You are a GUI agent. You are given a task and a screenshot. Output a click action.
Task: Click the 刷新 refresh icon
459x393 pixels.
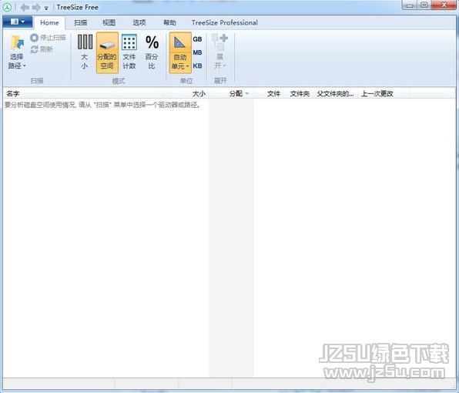pos(34,49)
